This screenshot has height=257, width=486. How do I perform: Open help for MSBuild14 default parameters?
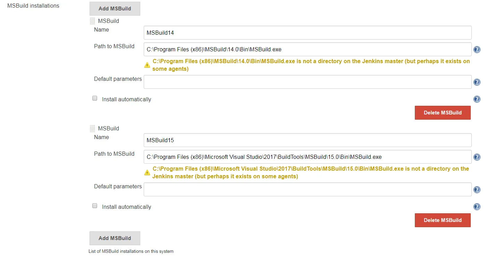[x=477, y=82]
